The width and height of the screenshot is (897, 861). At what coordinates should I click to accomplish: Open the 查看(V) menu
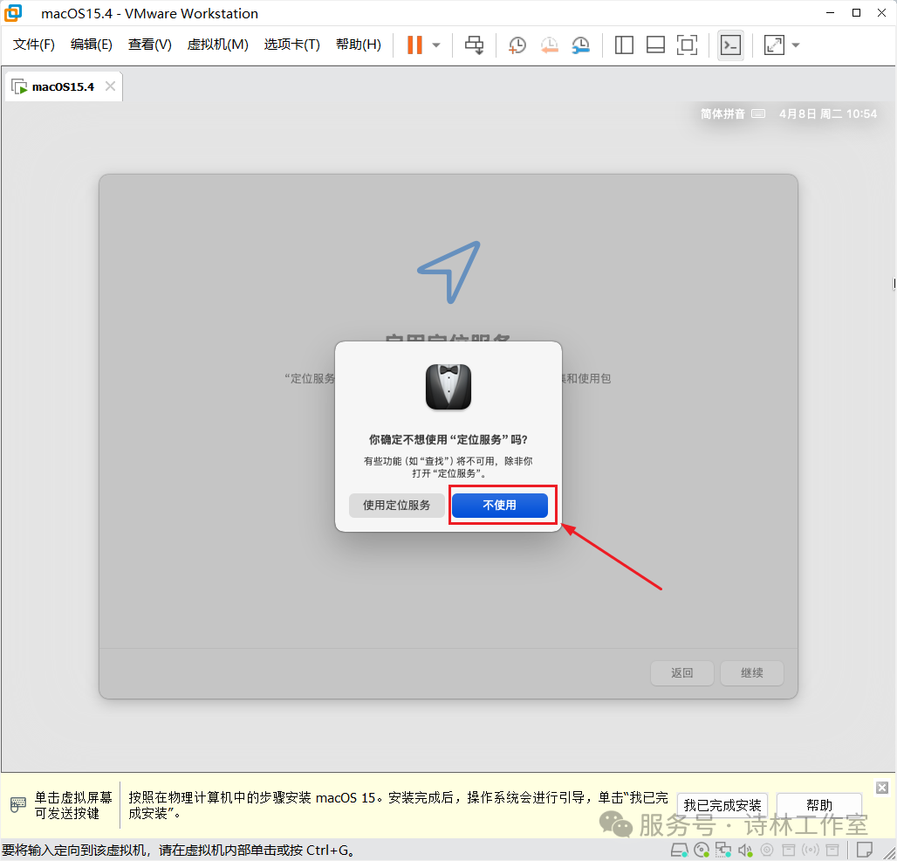click(x=150, y=44)
